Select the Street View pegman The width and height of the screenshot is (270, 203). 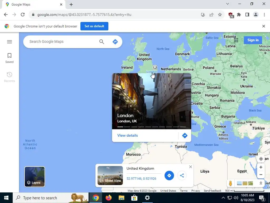[230, 183]
